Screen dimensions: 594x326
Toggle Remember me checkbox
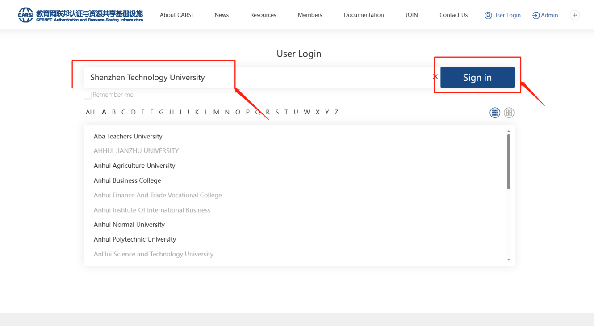point(88,95)
